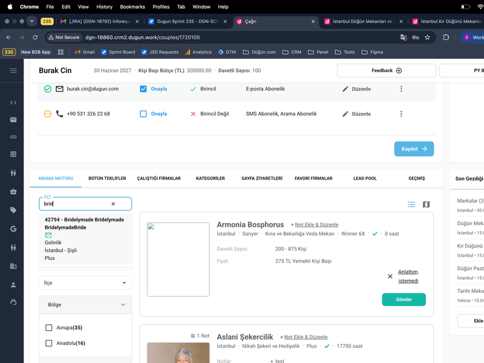This screenshot has height=363, width=484.
Task: Bookmark page with star icon
Action: point(427,38)
